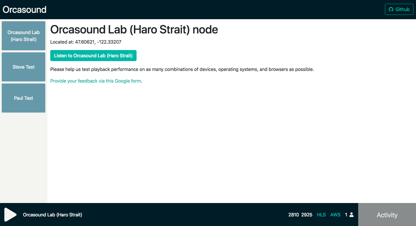Click the 2810 value in the player bar
Screen dimensions: 416x226
coord(293,215)
